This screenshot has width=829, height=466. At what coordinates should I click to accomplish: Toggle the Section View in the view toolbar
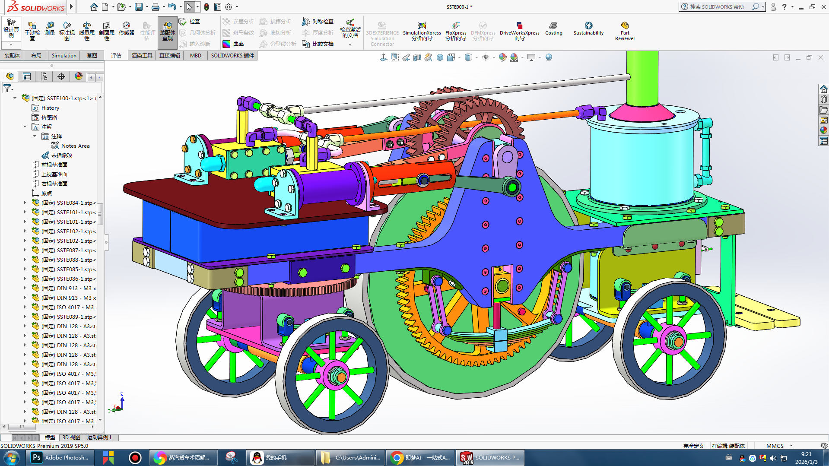(417, 57)
